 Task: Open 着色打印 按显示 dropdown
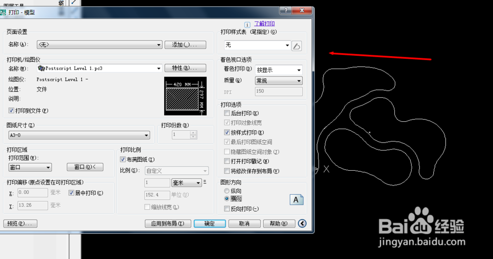[x=279, y=70]
